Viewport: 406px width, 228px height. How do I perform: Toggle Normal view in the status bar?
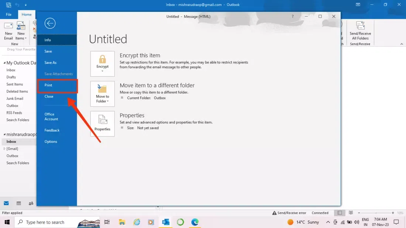click(x=339, y=213)
